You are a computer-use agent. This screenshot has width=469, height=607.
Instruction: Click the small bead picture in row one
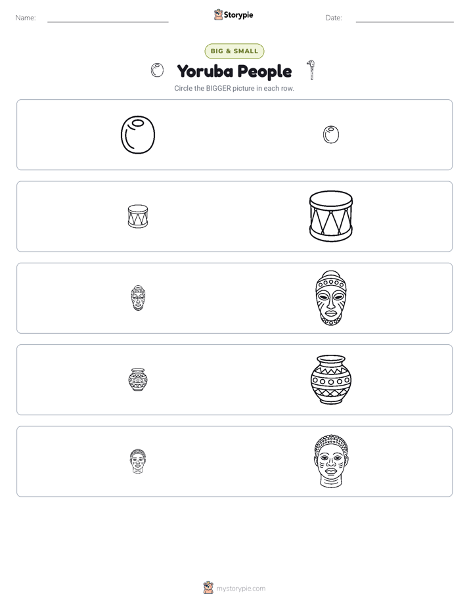pyautogui.click(x=331, y=135)
